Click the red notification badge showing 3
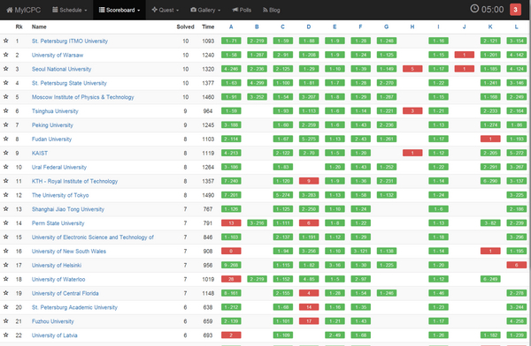Screen dimensions: 531x346 pyautogui.click(x=515, y=10)
